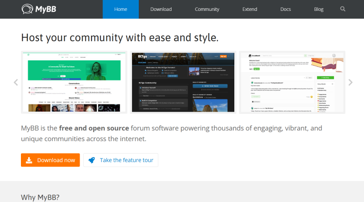Click the Download now button
The image size is (364, 202).
coord(51,160)
